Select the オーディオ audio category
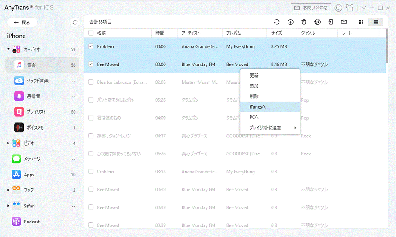 (x=42, y=49)
